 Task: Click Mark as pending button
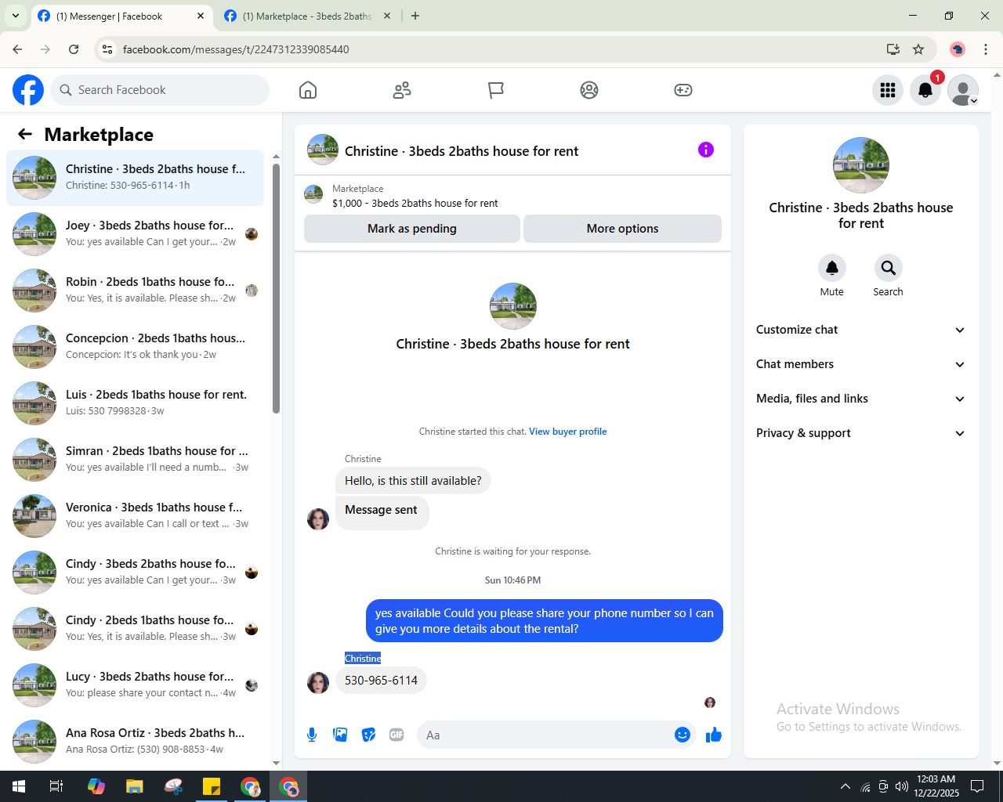[412, 229]
